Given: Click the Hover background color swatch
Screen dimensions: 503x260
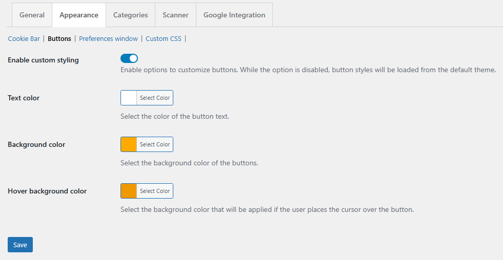Looking at the screenshot, I should point(129,191).
